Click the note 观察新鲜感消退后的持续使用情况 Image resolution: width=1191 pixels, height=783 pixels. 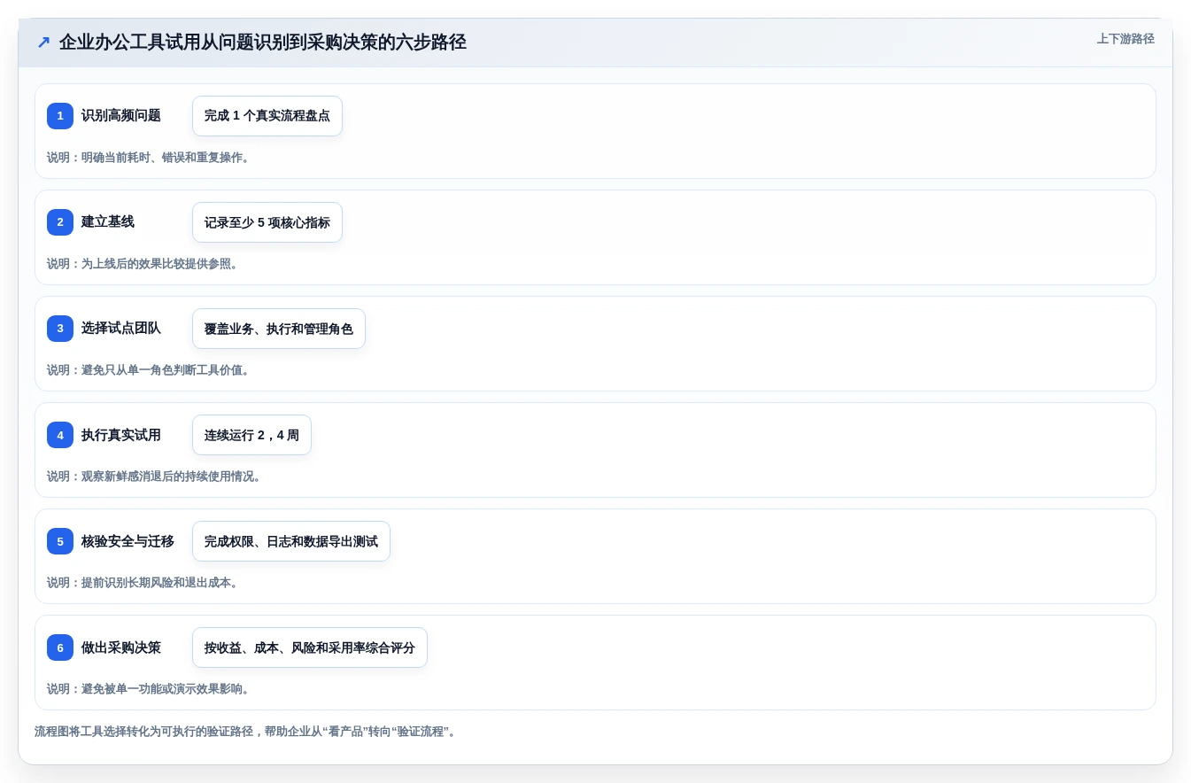tap(155, 477)
